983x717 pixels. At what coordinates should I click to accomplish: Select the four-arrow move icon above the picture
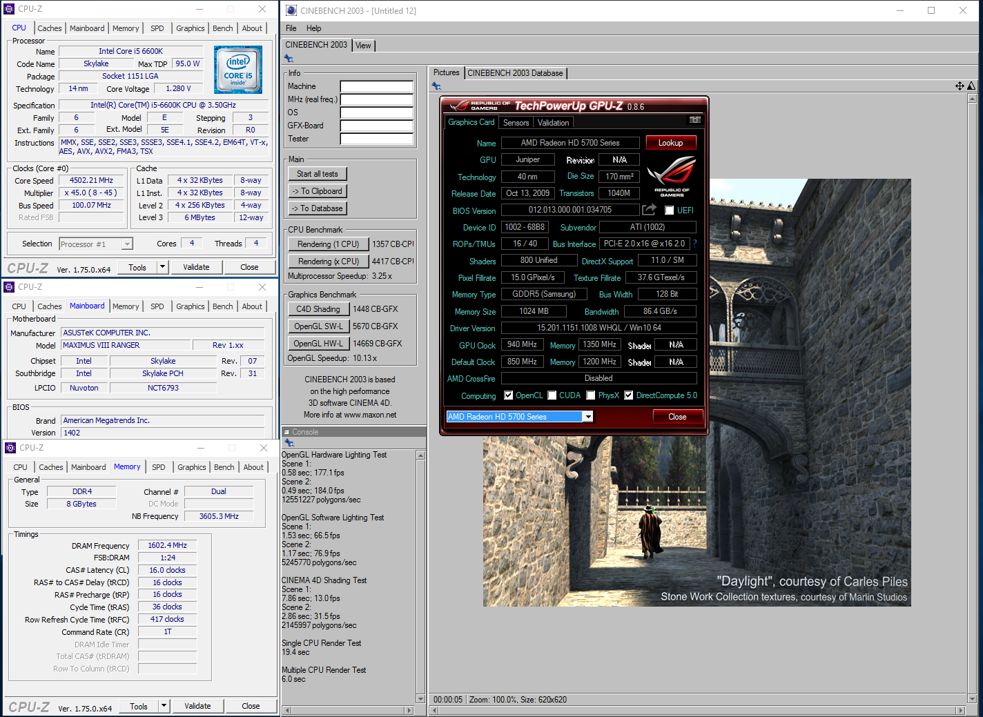pyautogui.click(x=960, y=86)
